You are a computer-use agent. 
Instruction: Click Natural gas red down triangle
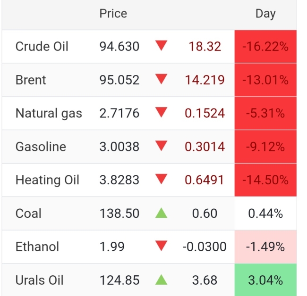(x=162, y=113)
